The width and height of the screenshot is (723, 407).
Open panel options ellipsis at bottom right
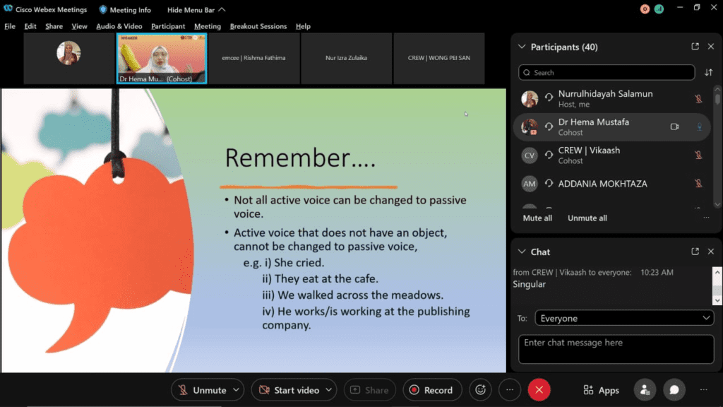704,390
